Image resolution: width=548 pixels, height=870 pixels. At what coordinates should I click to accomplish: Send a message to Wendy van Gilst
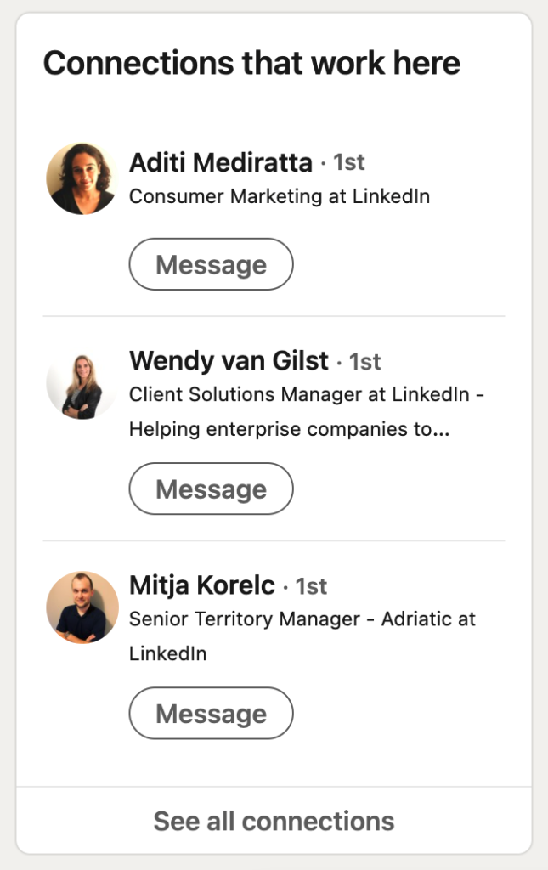point(211,489)
